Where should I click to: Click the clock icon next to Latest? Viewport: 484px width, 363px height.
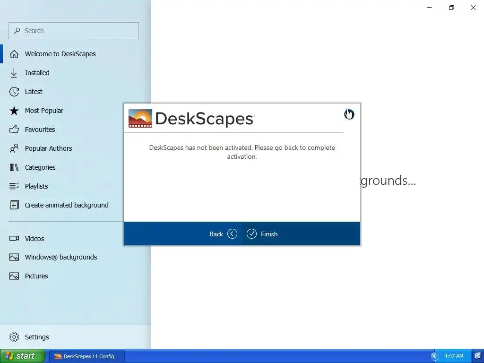(x=14, y=92)
